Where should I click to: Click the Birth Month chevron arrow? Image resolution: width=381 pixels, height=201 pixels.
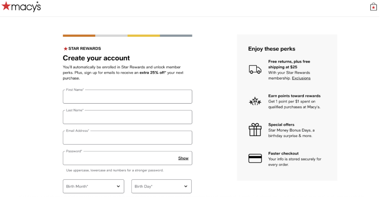click(x=118, y=186)
